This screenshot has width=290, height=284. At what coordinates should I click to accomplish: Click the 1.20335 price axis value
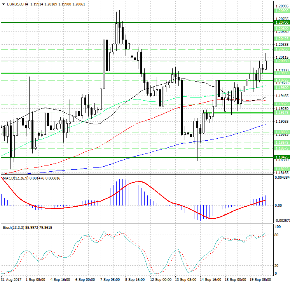(x=282, y=45)
